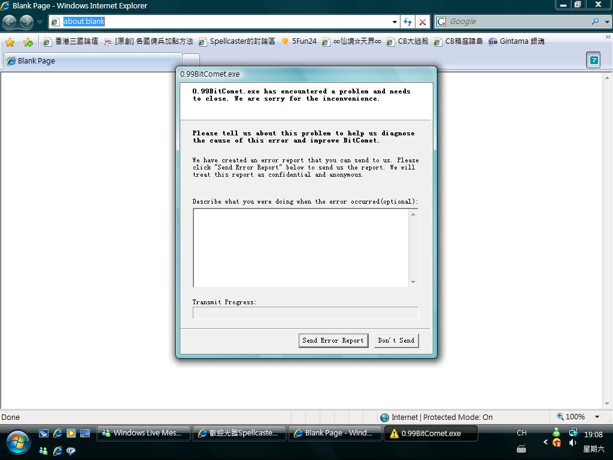Image resolution: width=613 pixels, height=460 pixels.
Task: Open the ∞仙境☆天界∞ favorite link
Action: (351, 41)
